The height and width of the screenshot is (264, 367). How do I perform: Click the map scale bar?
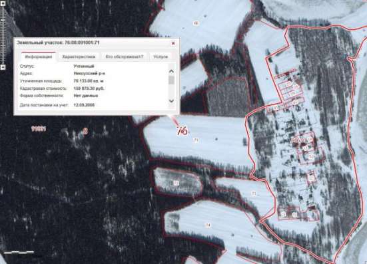[19, 252]
